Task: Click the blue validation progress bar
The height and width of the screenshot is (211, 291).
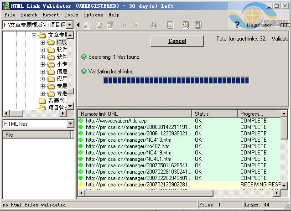Action: coord(176,81)
